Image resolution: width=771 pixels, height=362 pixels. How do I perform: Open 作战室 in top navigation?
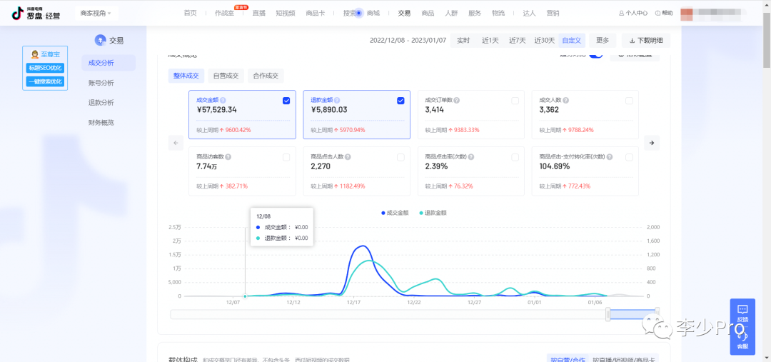click(224, 14)
